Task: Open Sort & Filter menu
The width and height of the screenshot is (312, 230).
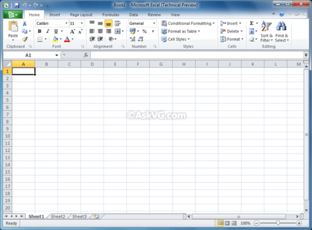Action: (x=267, y=32)
